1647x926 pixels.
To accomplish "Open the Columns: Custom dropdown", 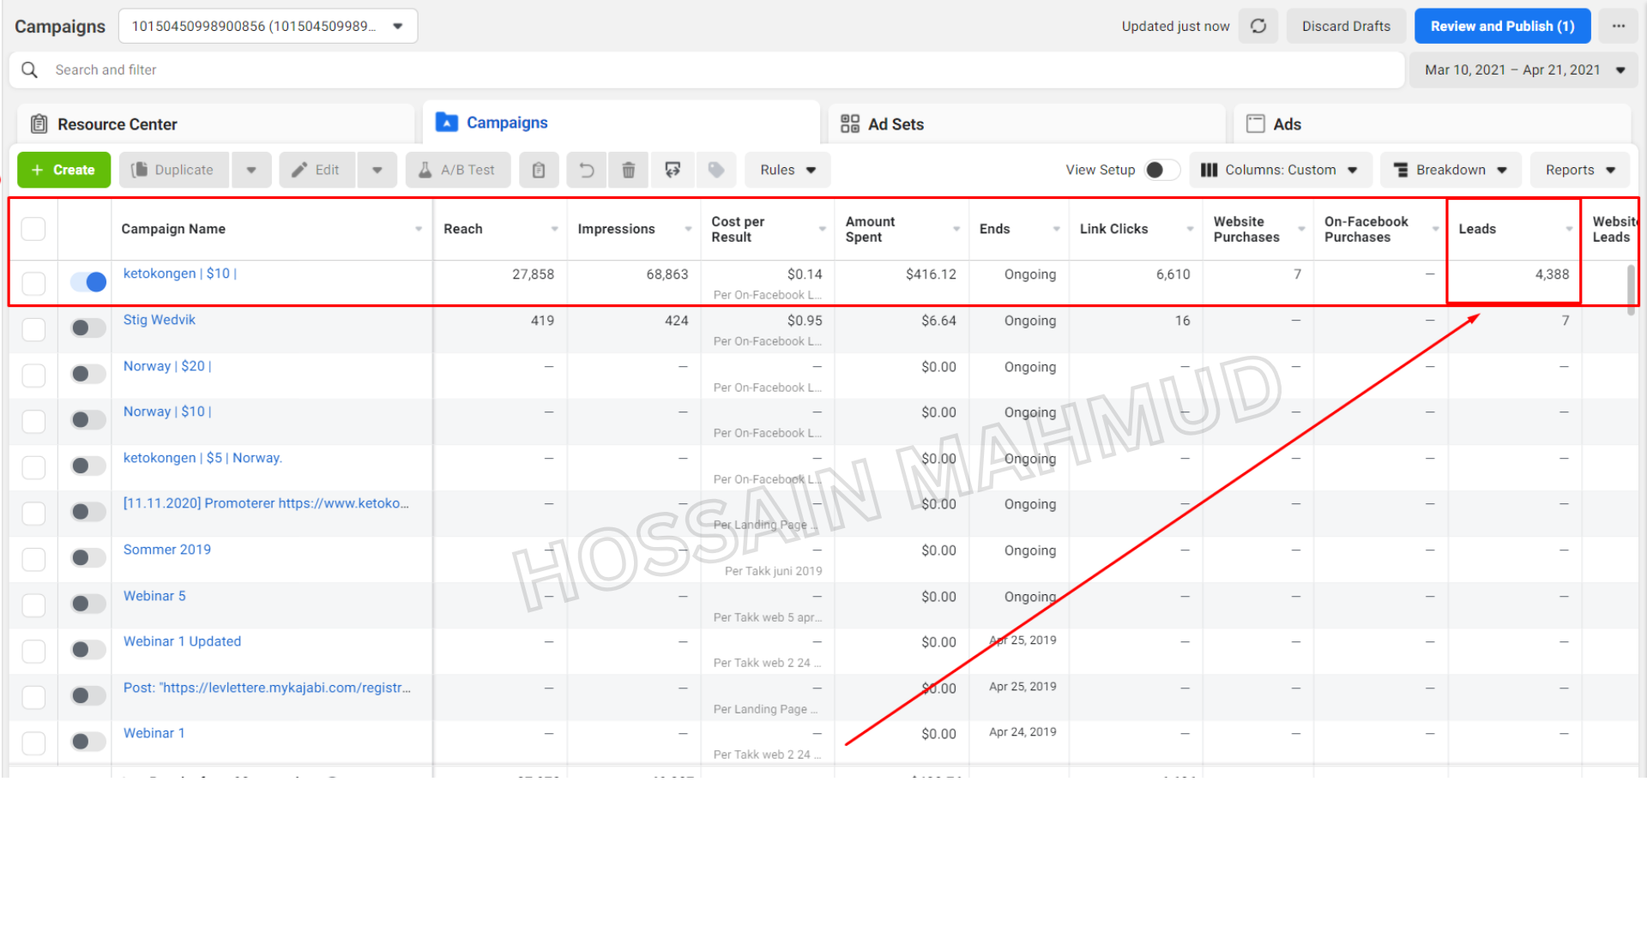I will click(1280, 170).
